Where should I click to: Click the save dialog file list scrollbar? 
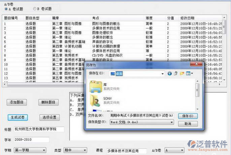197,90
